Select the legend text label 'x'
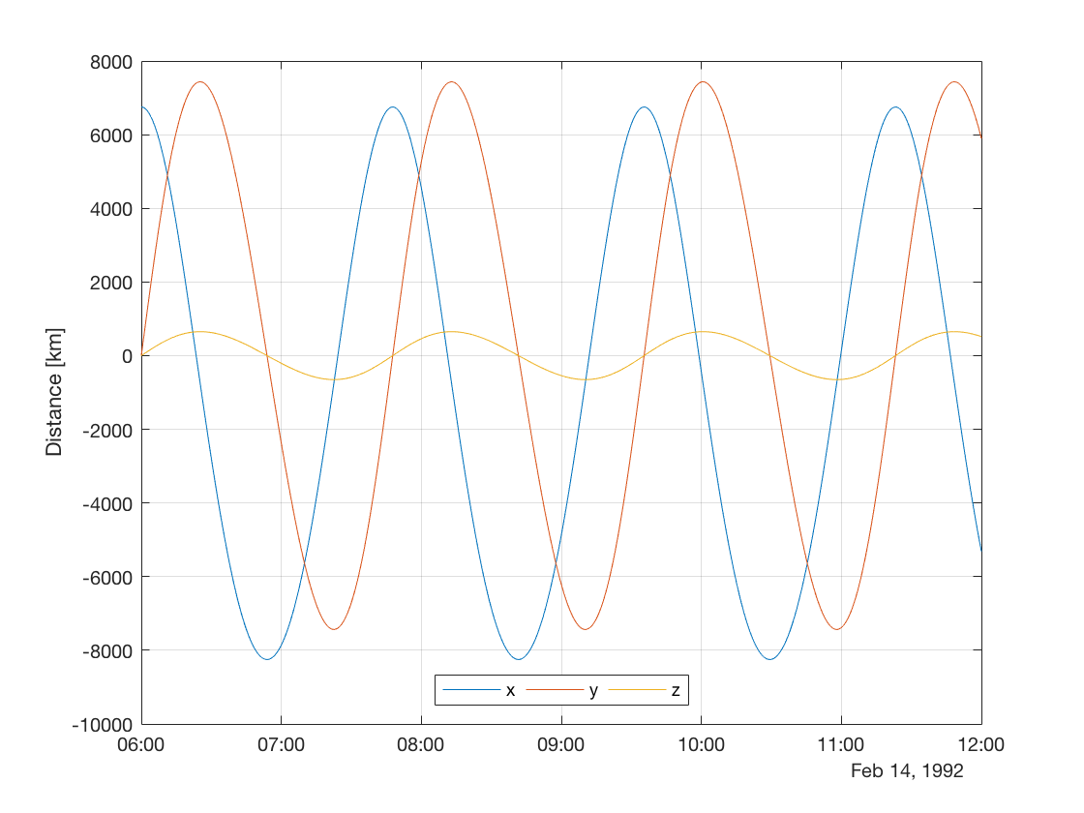1084x813 pixels. click(510, 690)
